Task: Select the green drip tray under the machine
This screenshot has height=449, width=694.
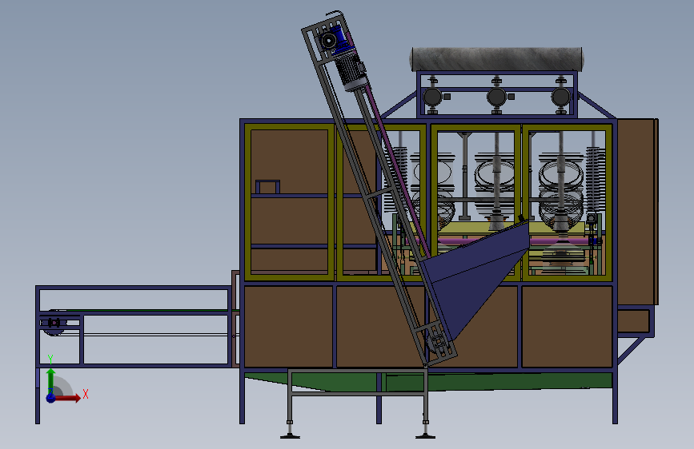Action: [428, 381]
